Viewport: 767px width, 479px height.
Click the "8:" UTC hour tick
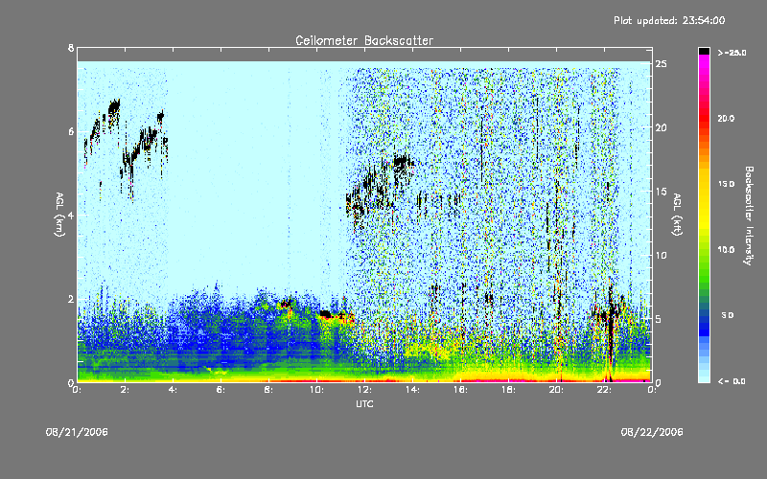click(x=268, y=390)
